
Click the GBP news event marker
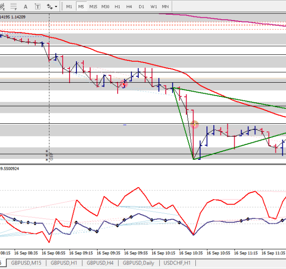tap(49, 156)
